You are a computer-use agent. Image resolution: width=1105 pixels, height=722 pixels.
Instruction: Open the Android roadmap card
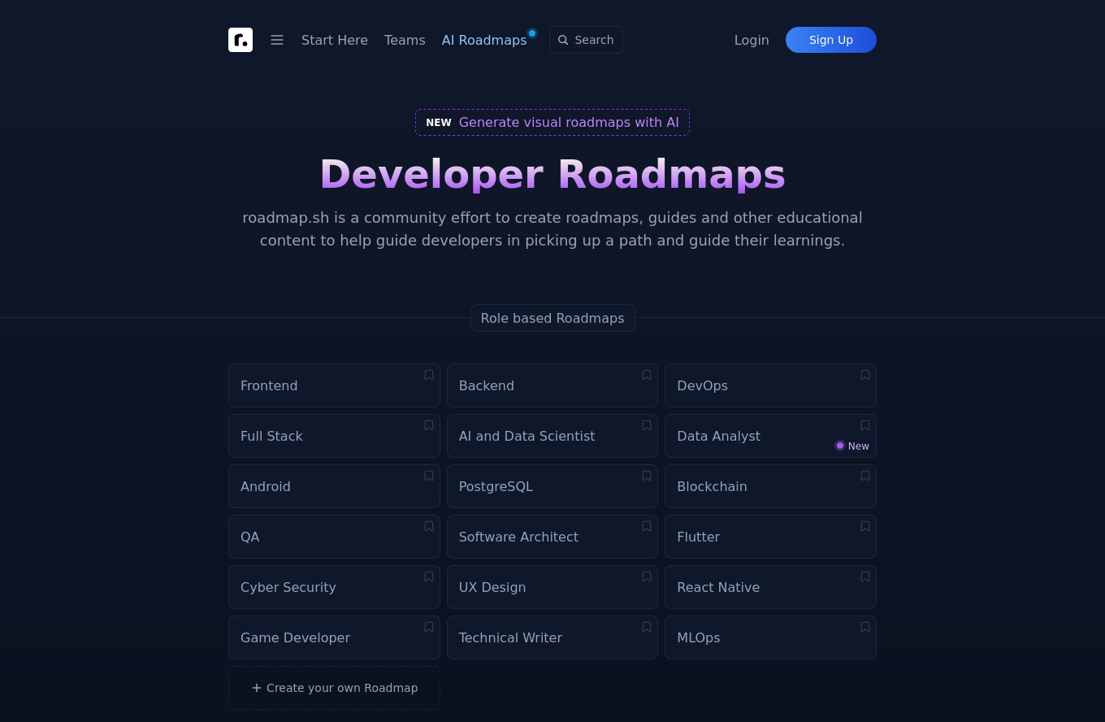pos(334,486)
